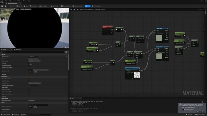
Task: Click the Home toolbar button
Action: point(26,6)
